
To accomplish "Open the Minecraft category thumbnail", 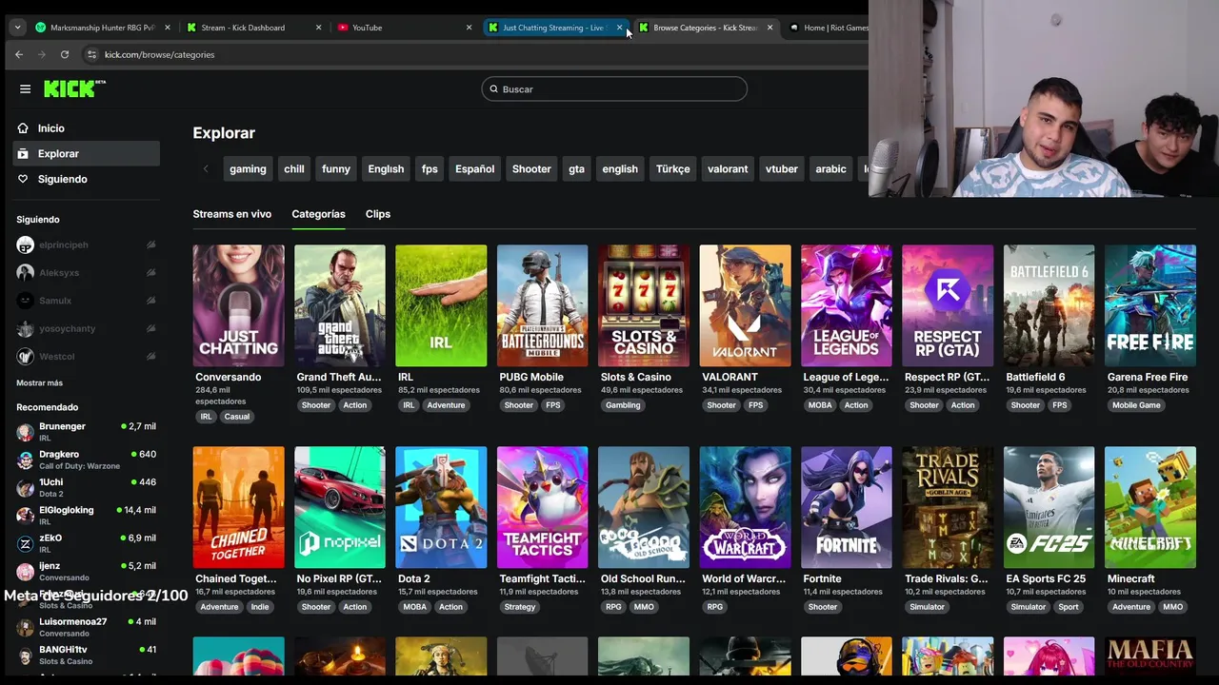I will pyautogui.click(x=1150, y=507).
